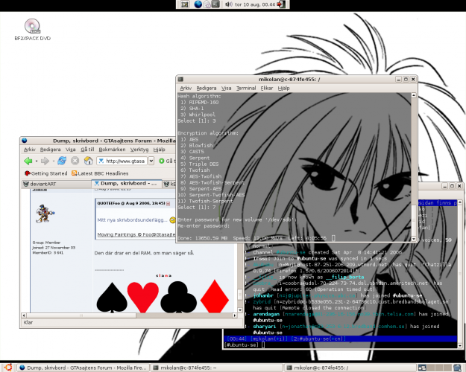The height and width of the screenshot is (372, 466).
Task: Go to Firefox home page icon
Action: [x=88, y=161]
